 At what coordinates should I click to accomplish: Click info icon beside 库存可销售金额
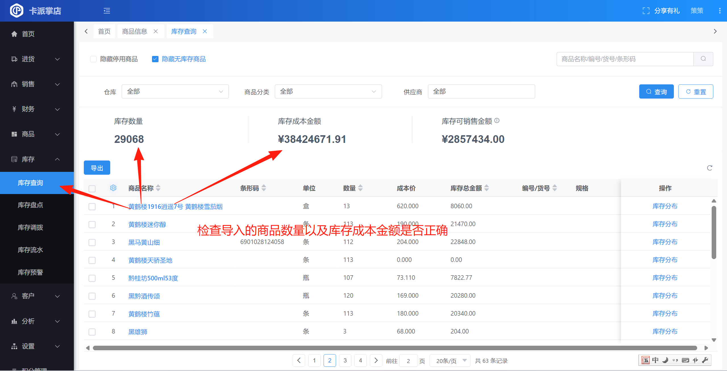pos(497,120)
